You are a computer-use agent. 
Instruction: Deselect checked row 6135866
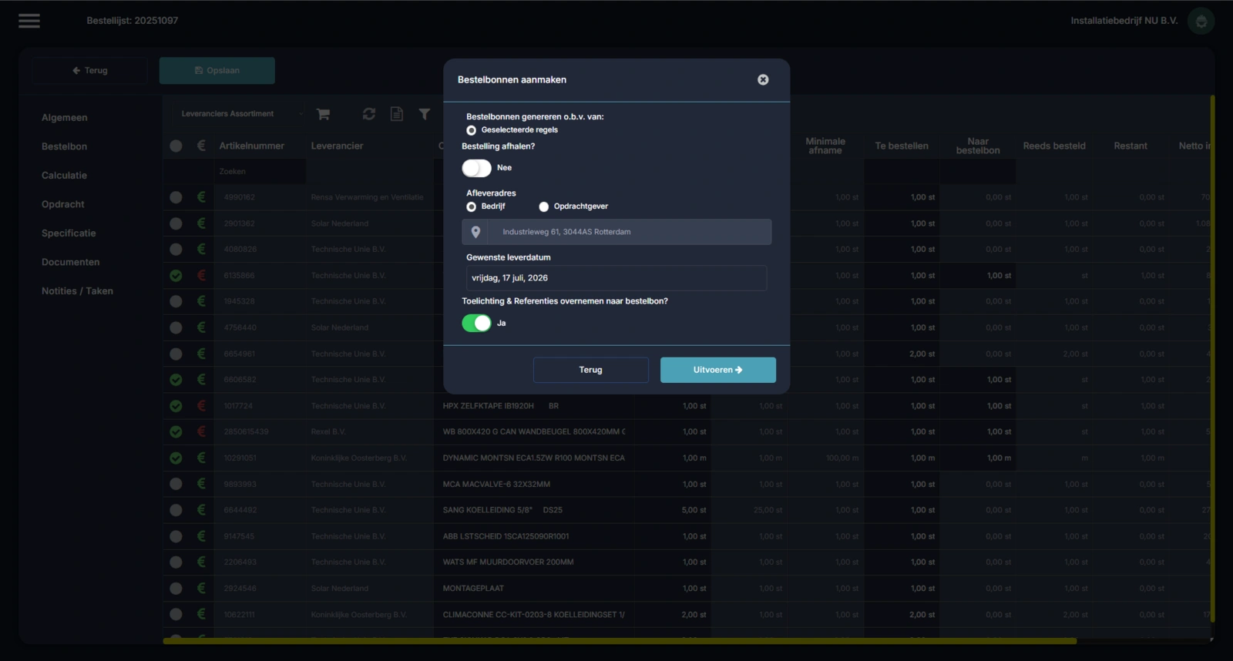point(176,275)
